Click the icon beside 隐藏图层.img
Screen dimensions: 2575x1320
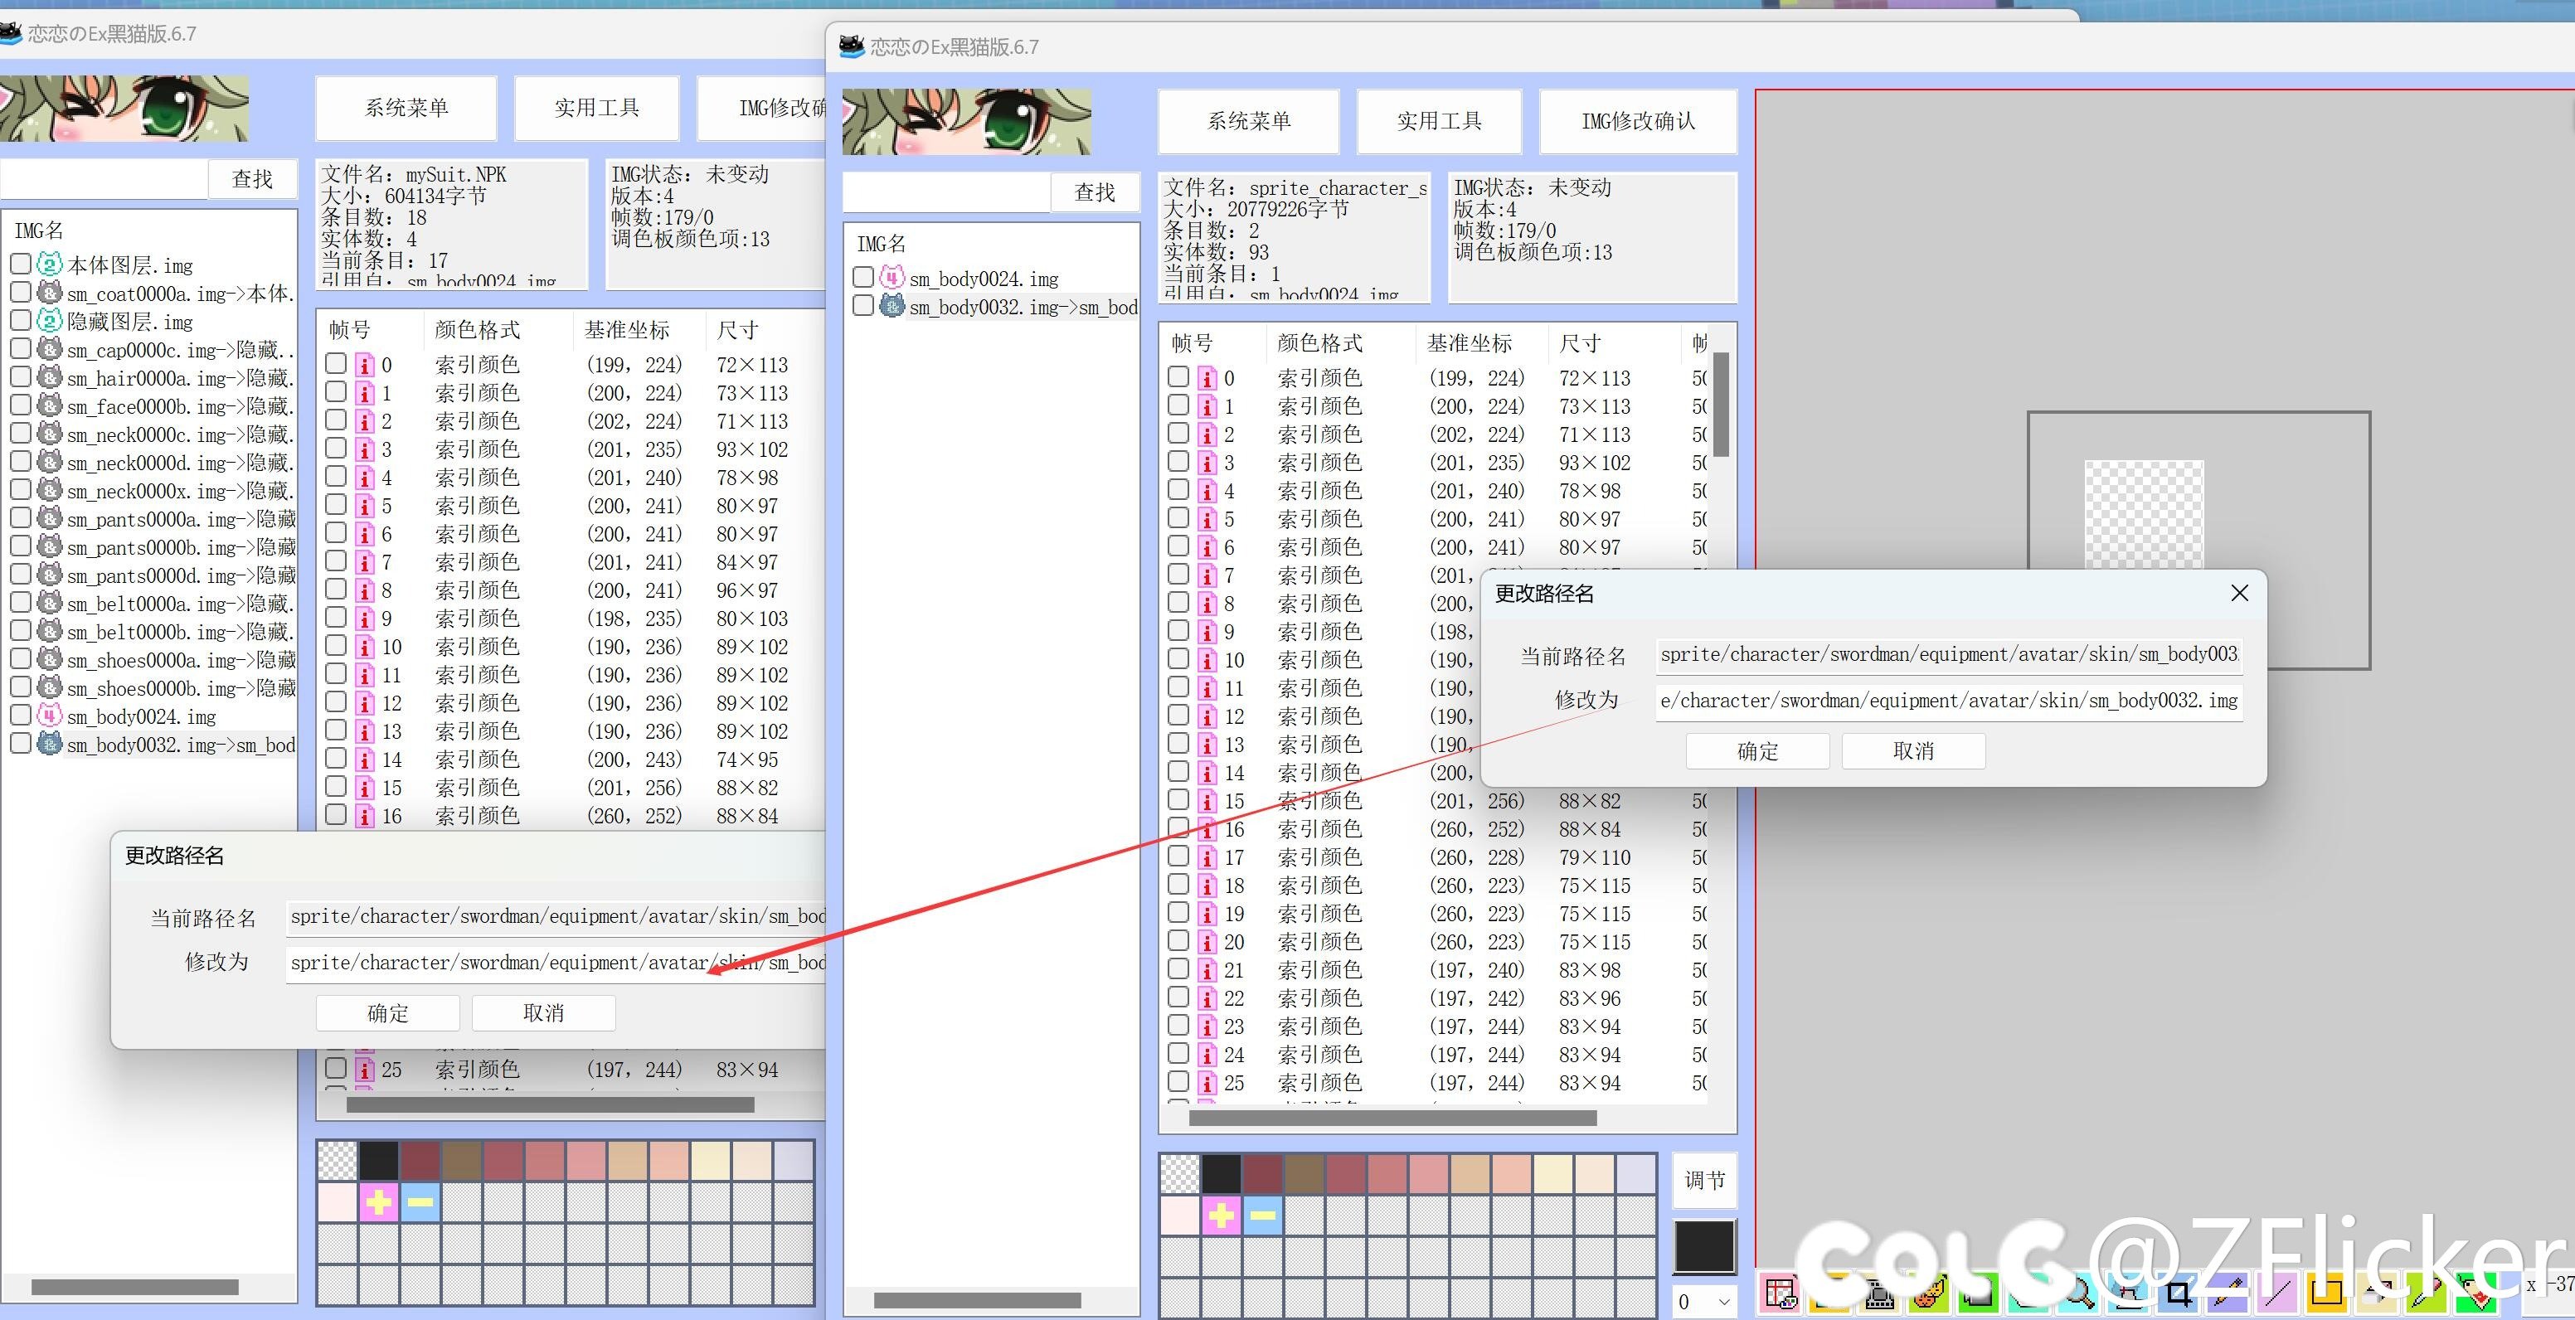[x=50, y=321]
